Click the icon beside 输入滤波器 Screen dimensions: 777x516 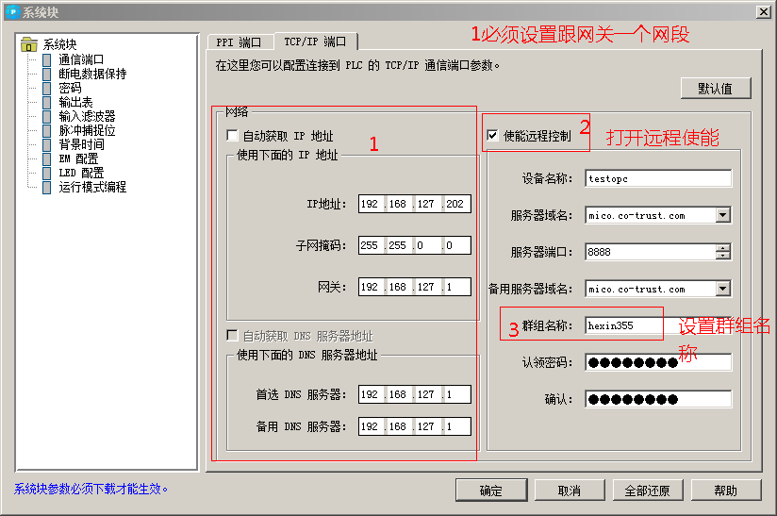tap(46, 116)
